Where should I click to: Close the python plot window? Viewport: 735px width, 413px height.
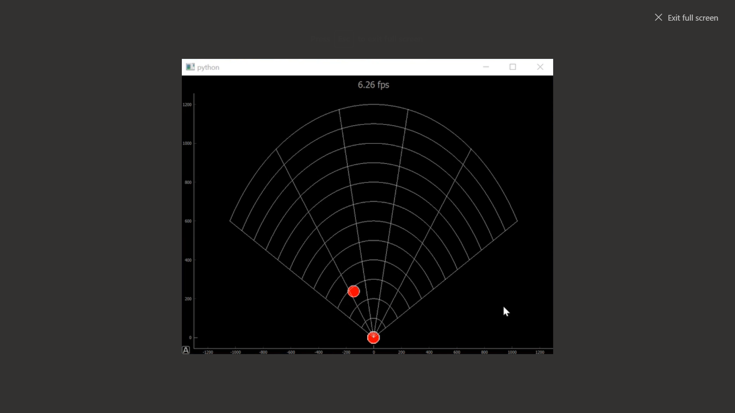pyautogui.click(x=540, y=67)
